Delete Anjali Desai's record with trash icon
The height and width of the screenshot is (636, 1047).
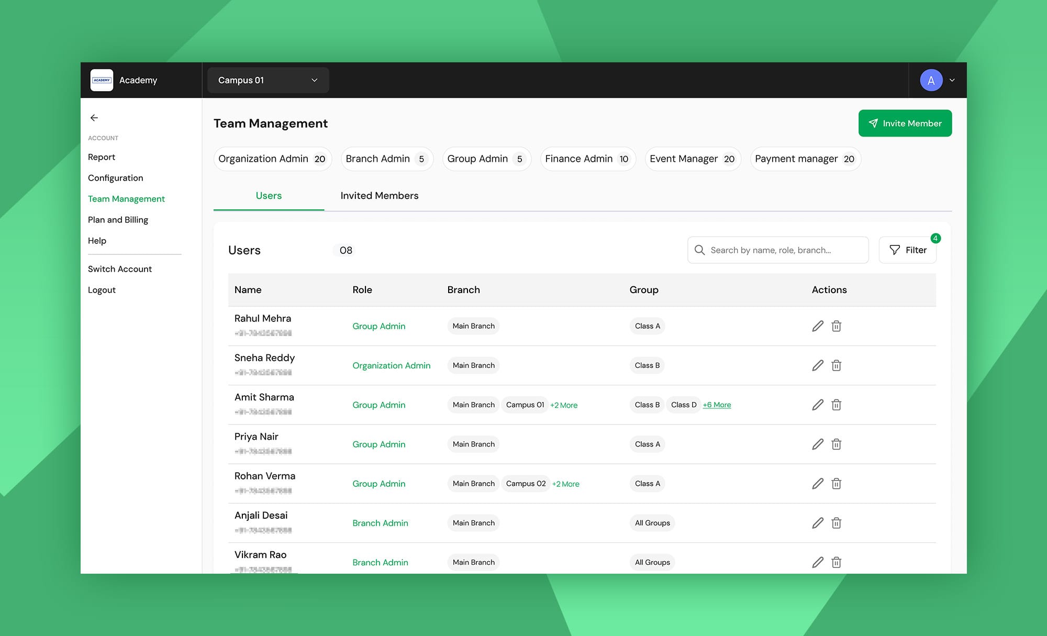[837, 523]
